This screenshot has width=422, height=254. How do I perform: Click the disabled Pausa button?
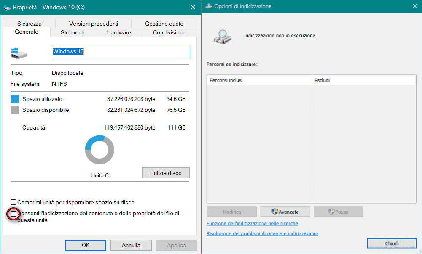pos(339,212)
